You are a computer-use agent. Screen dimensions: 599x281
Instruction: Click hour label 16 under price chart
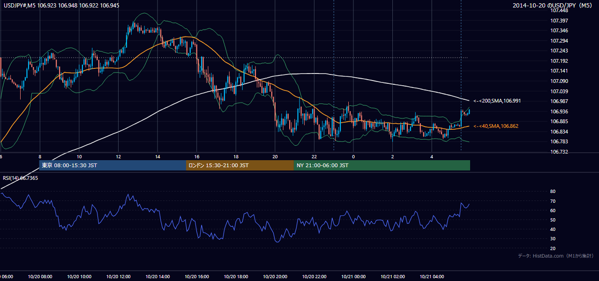(197, 157)
